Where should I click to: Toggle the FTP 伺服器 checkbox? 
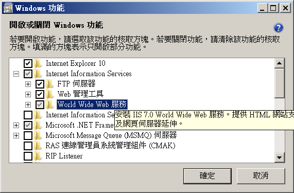click(40, 84)
